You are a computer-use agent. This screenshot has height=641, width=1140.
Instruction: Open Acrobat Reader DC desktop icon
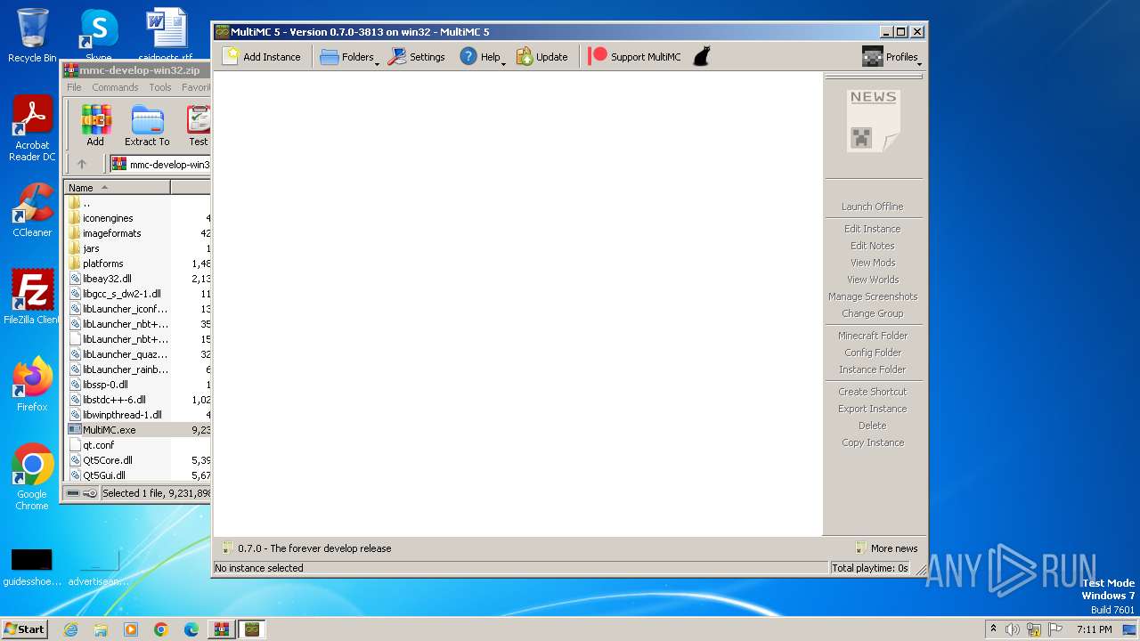pos(32,129)
